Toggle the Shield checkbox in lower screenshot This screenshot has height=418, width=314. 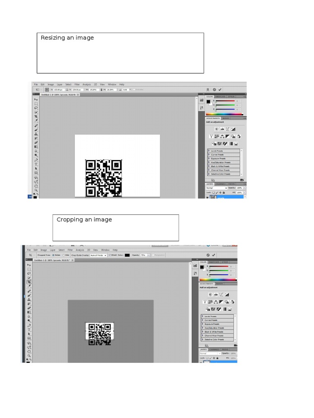point(110,255)
